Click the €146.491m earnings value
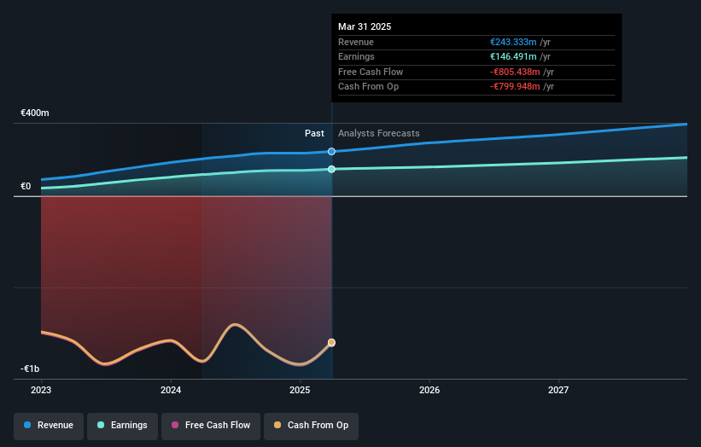Image resolution: width=701 pixels, height=447 pixels. (x=513, y=56)
